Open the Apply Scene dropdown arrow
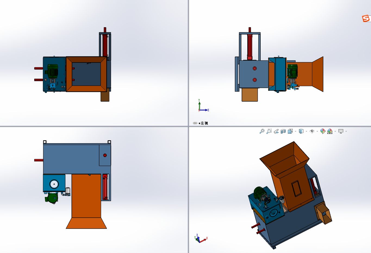 (335, 131)
